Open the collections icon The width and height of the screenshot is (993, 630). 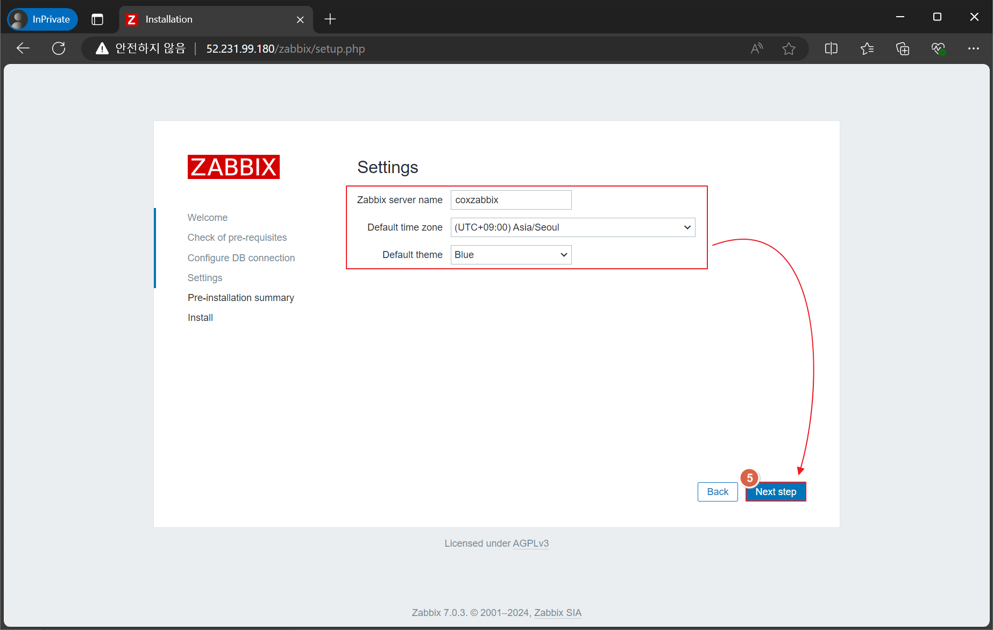903,49
